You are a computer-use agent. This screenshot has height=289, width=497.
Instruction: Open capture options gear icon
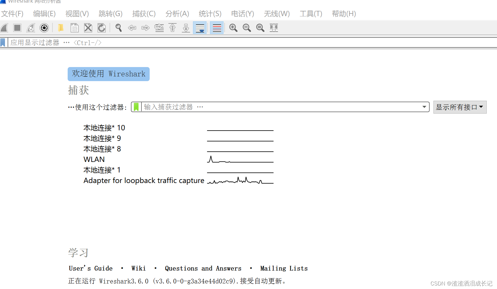coord(44,28)
